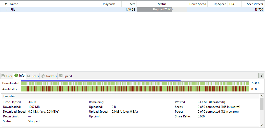Click the Availability pieces bar
This screenshot has height=128, width=265.
(x=135, y=89)
